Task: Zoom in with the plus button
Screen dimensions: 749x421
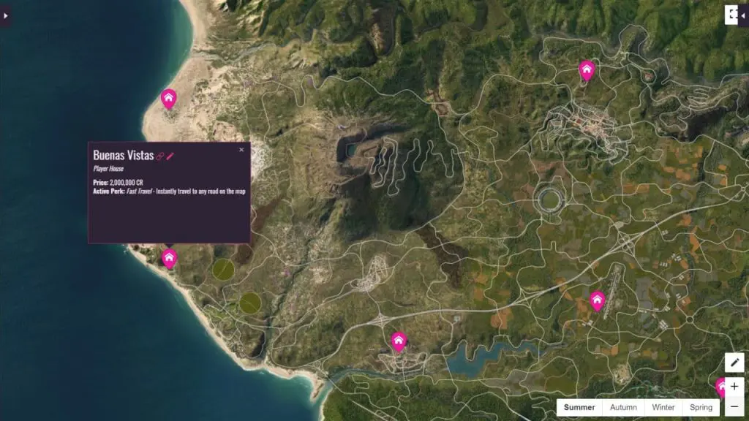Action: point(734,386)
